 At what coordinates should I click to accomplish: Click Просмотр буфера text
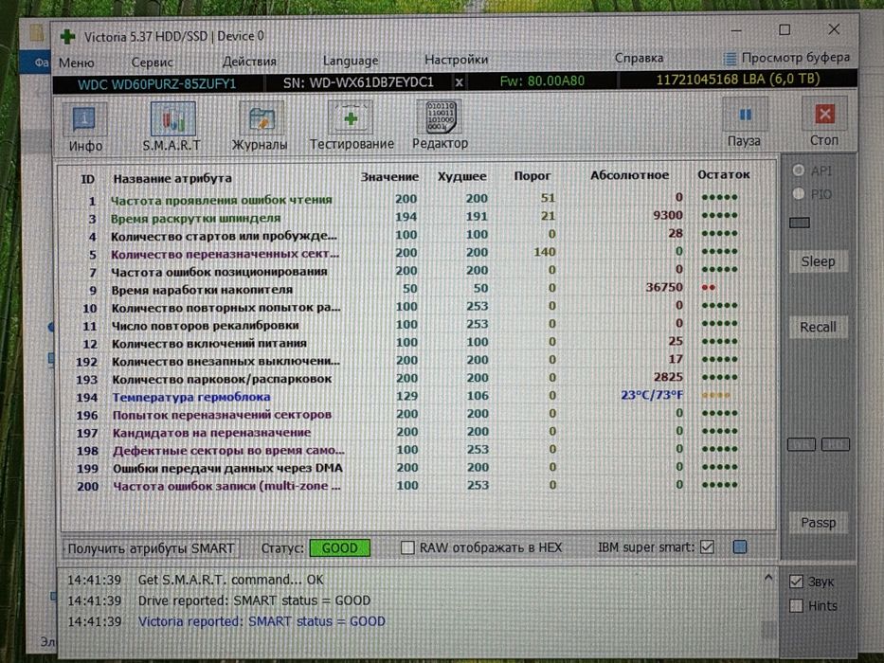coord(796,58)
